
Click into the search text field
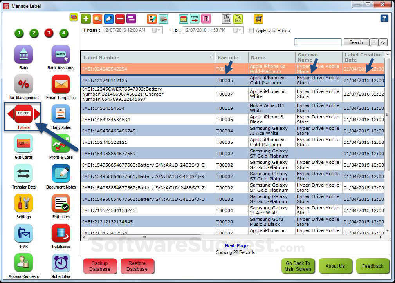click(318, 42)
